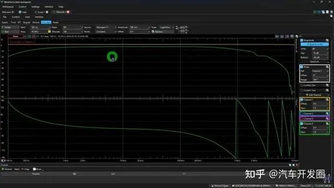Click the Stop frequency input field
The image size is (334, 188).
click(x=39, y=31)
